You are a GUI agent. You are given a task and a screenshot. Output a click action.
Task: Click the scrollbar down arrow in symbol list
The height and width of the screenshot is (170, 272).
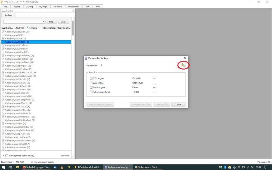[73, 156]
